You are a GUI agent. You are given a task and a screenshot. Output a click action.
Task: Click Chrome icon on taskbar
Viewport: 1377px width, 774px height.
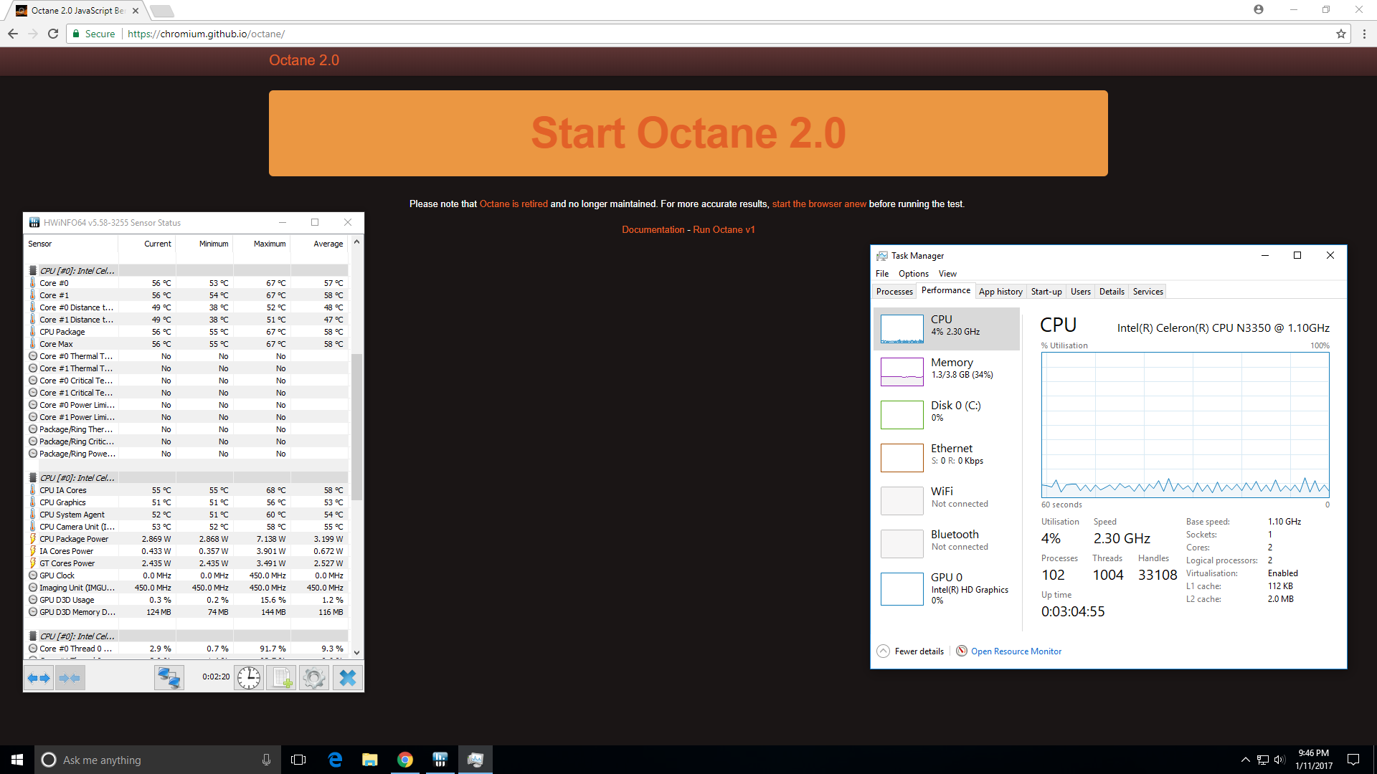coord(405,760)
